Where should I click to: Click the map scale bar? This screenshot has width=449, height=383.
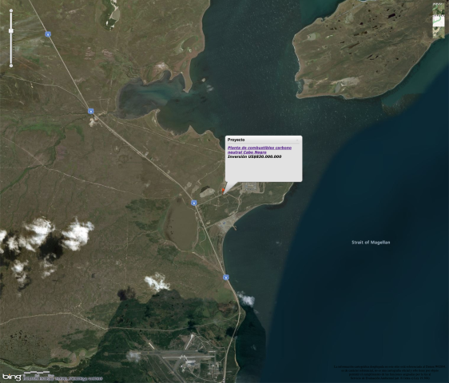point(37,373)
